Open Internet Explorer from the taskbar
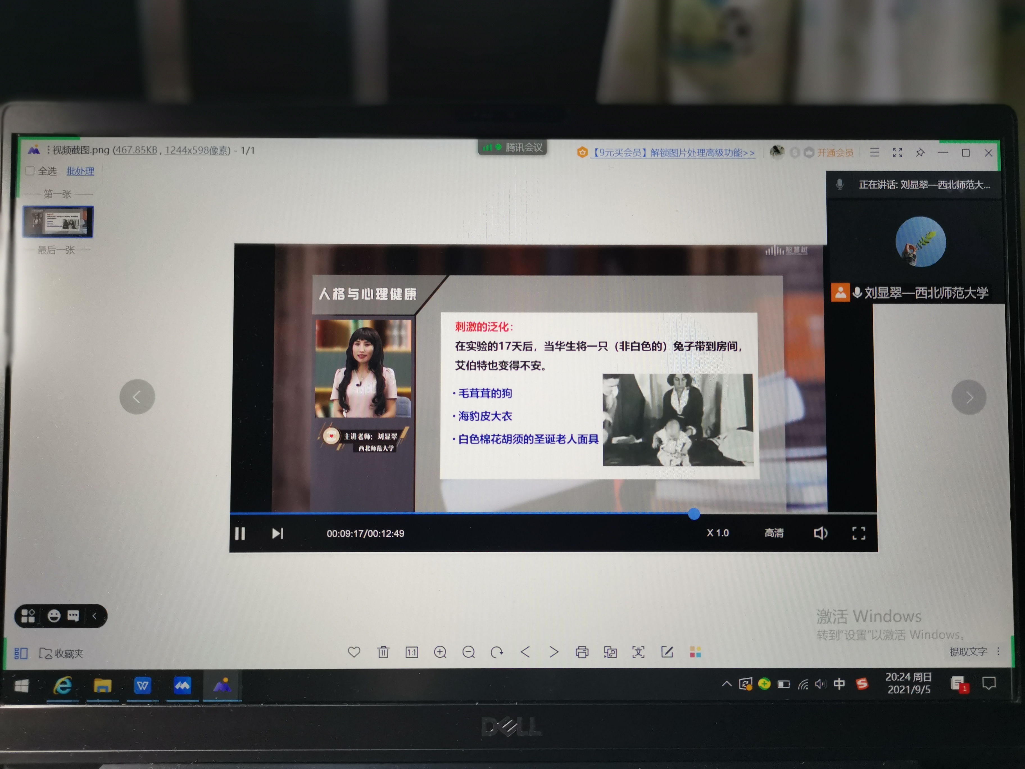 tap(63, 685)
